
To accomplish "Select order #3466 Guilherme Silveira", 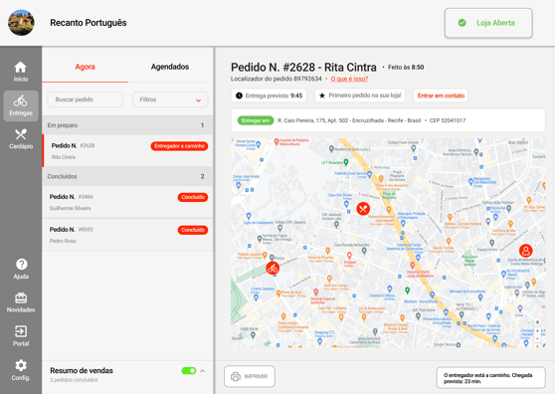I will tap(127, 202).
